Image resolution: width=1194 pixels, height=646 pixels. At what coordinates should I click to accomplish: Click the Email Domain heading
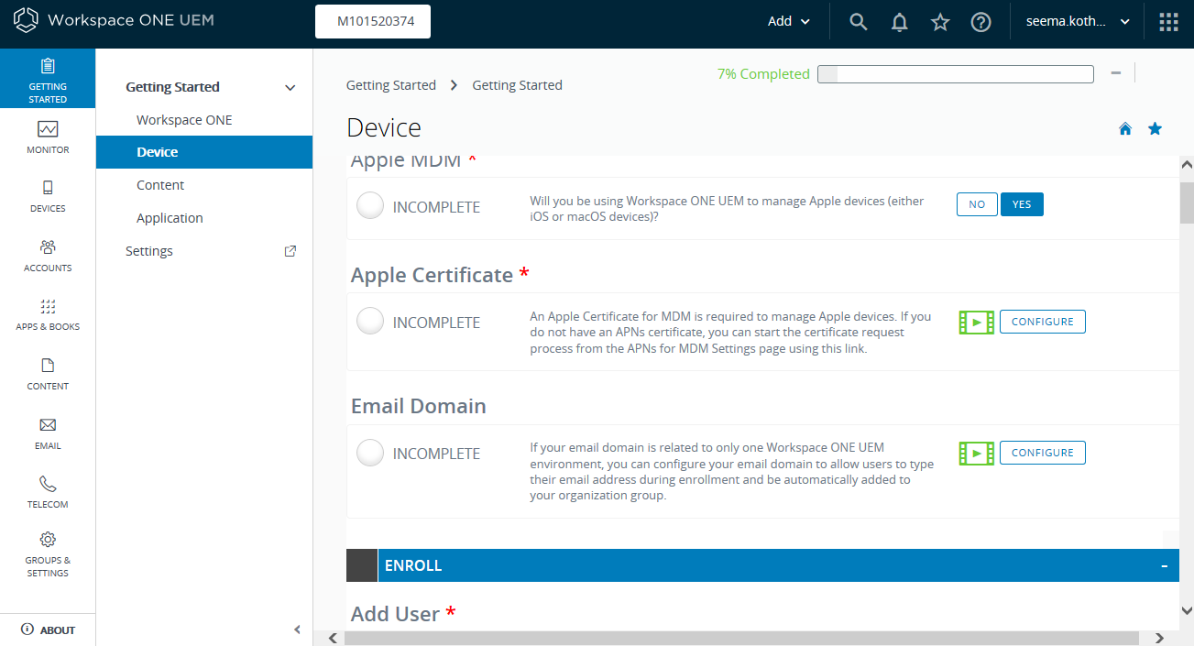point(419,406)
